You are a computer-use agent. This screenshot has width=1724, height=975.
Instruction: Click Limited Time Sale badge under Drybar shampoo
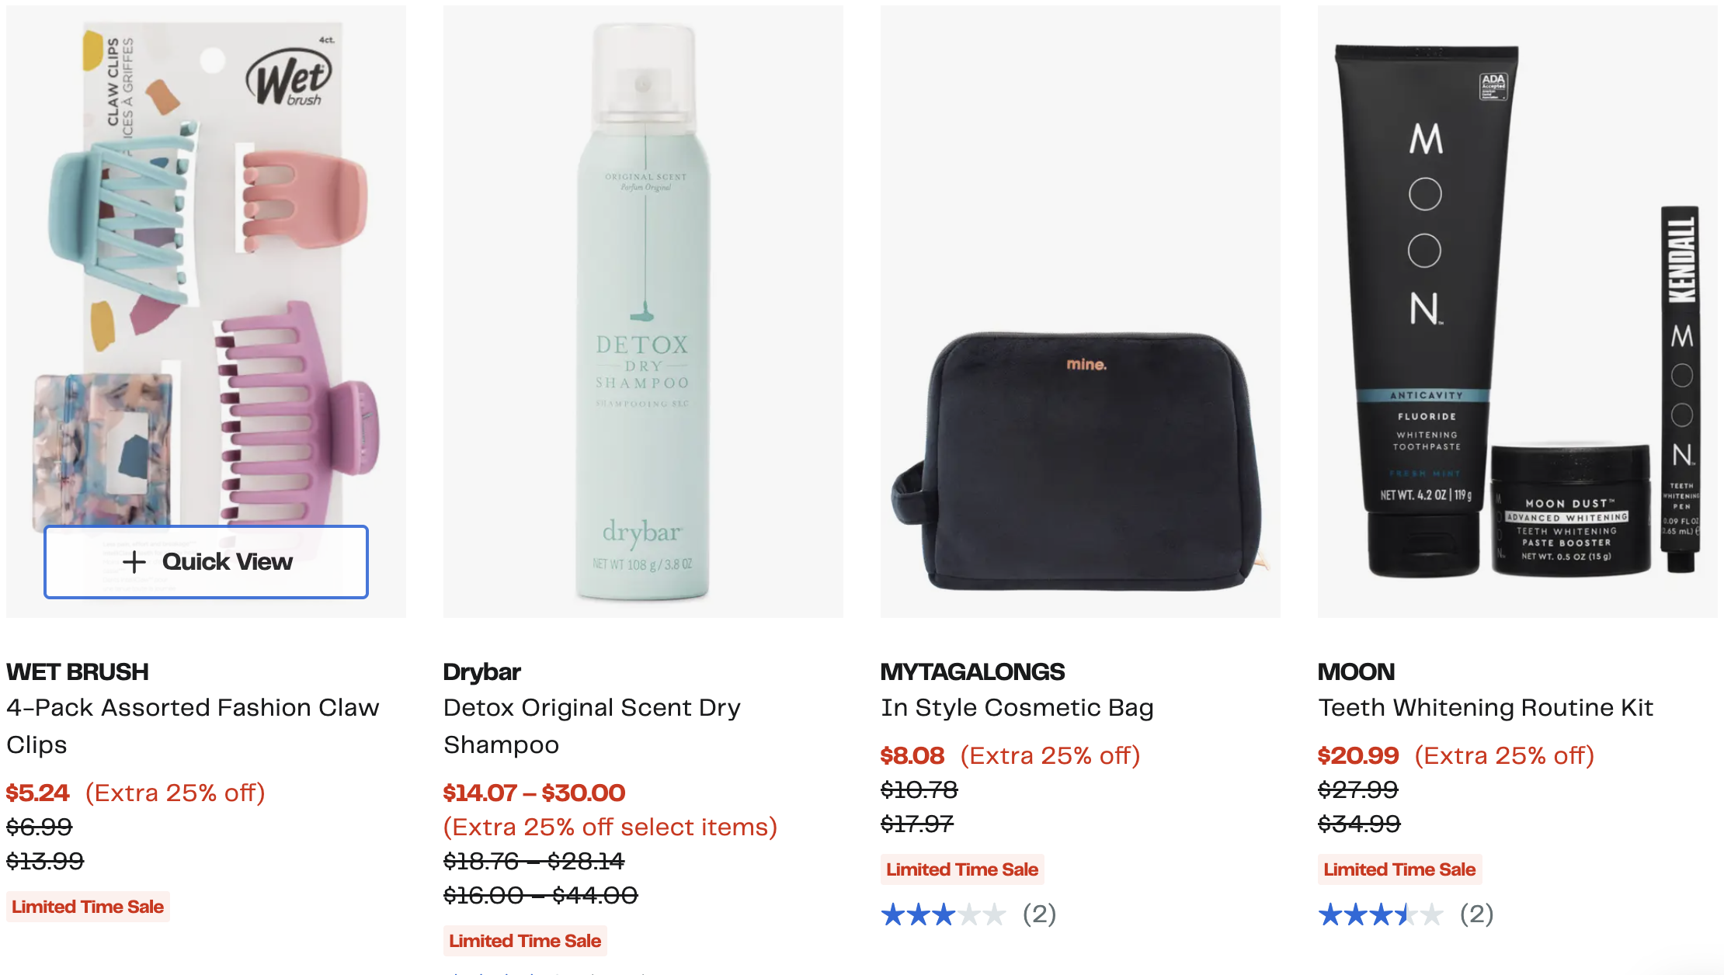tap(525, 941)
